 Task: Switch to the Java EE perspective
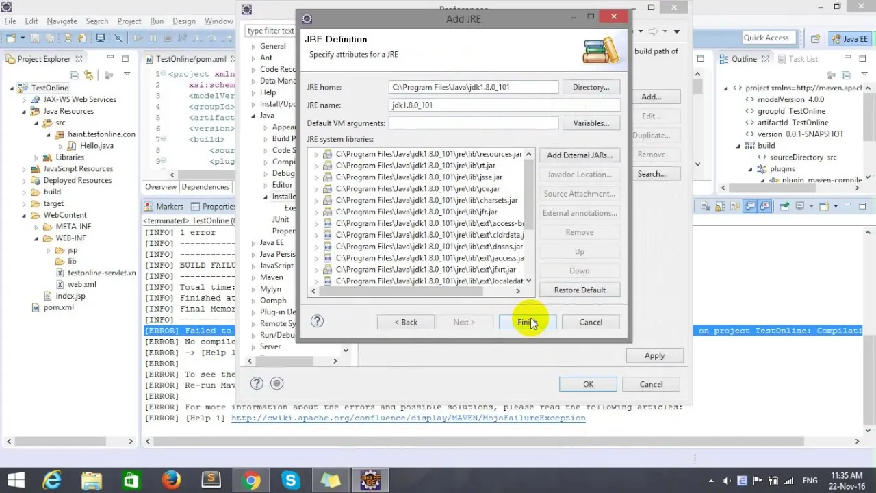point(849,39)
